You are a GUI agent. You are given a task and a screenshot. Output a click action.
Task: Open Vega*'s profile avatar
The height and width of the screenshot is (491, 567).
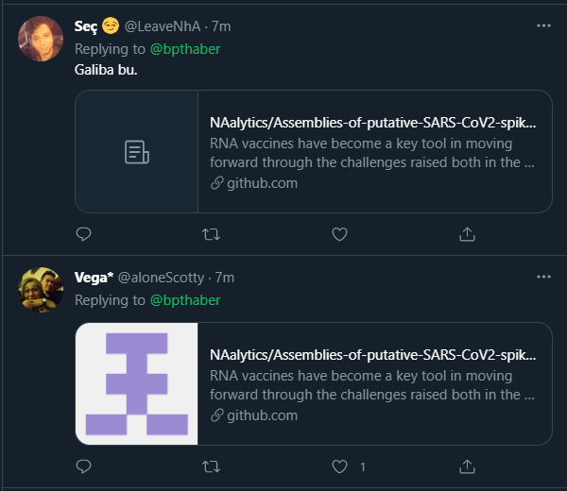coord(42,290)
